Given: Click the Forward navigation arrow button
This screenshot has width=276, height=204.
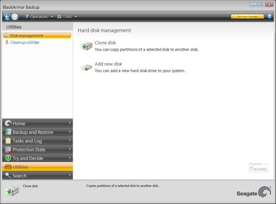Looking at the screenshot, I should click(15, 17).
